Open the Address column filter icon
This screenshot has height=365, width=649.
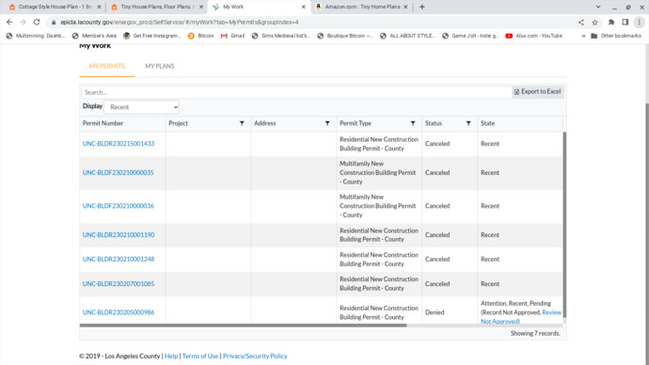(x=327, y=123)
